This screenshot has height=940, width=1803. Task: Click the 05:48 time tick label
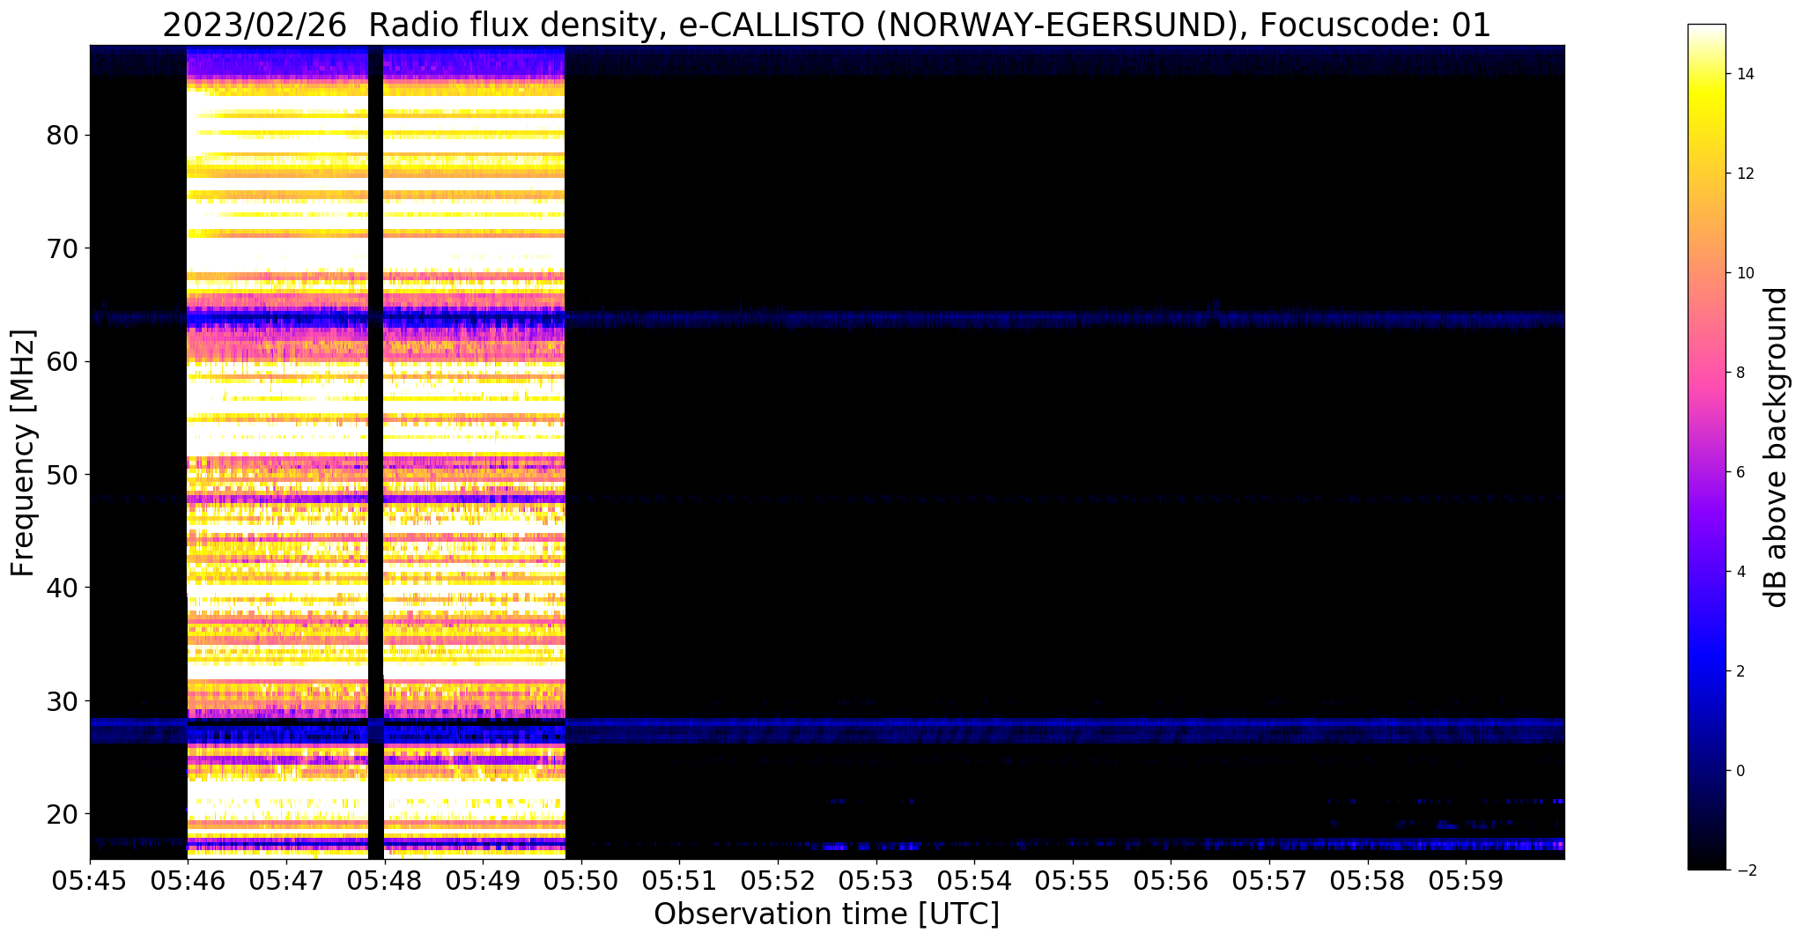point(385,880)
